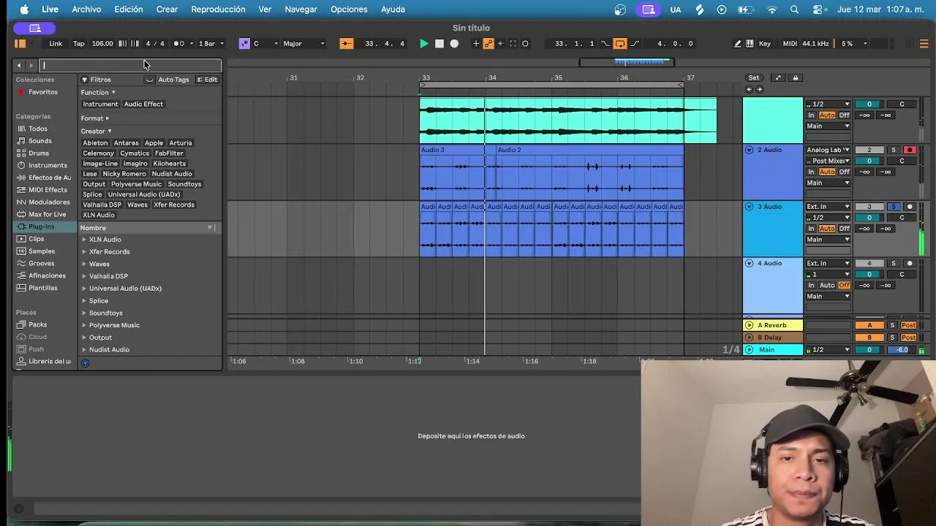Disarm recording on 2 Audio track
Viewport: 936px width, 526px height.
pyautogui.click(x=910, y=150)
